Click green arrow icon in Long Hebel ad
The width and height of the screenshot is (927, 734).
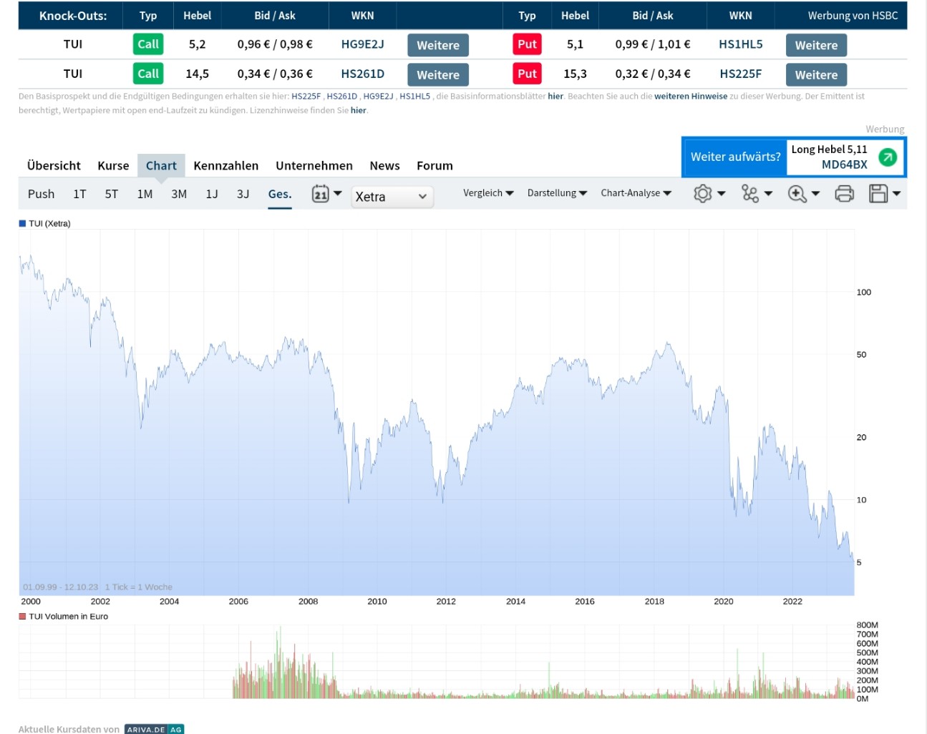click(888, 157)
